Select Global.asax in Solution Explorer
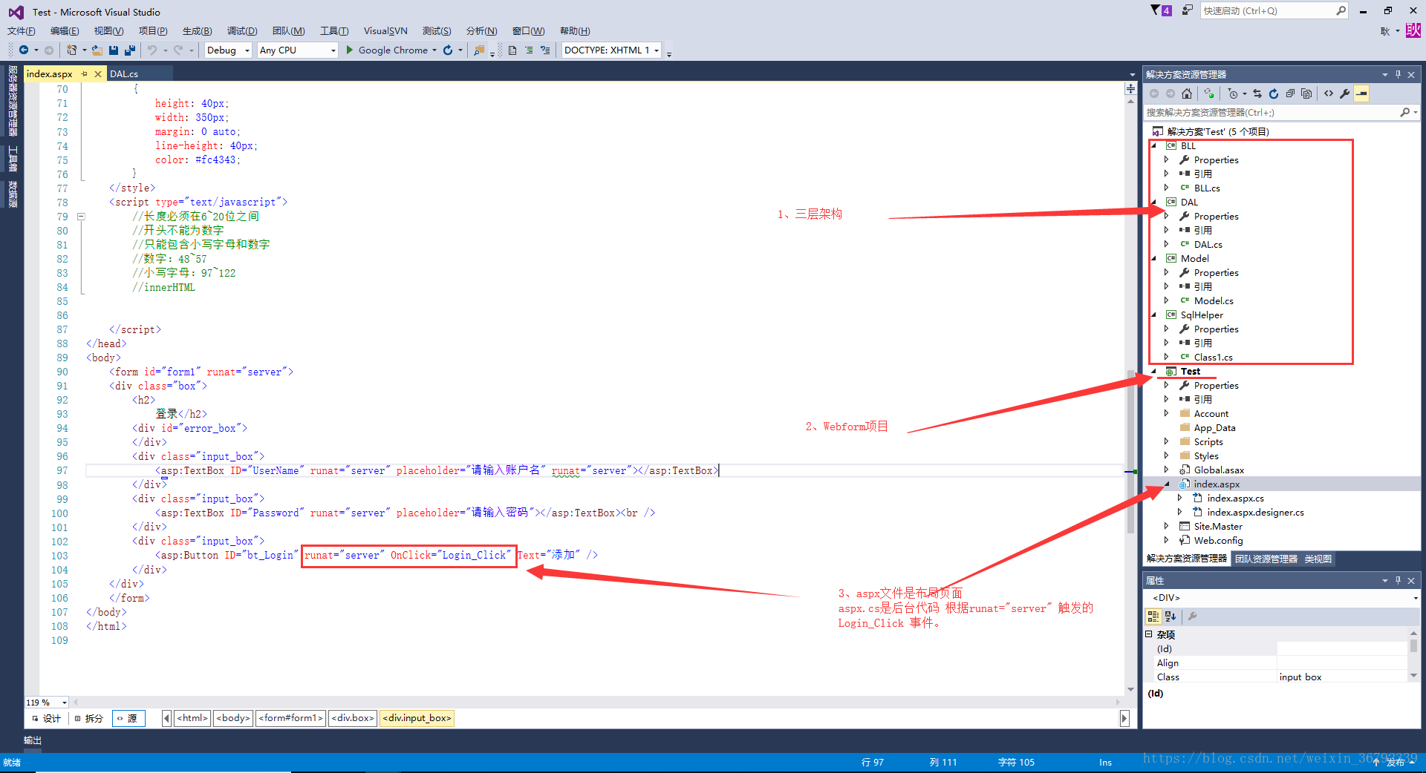Screen dimensions: 1426x773 pos(1219,470)
